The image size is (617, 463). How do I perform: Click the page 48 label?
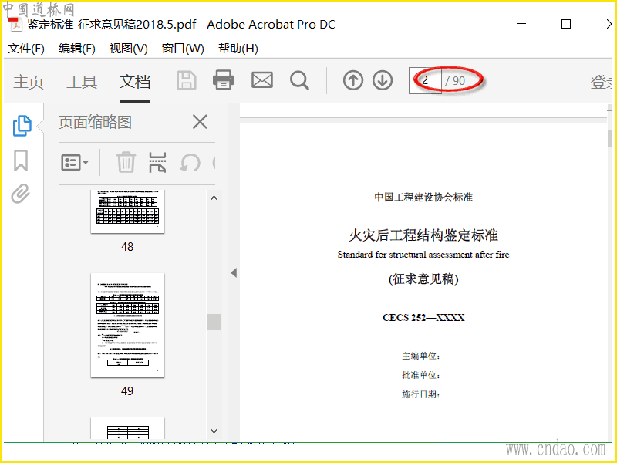pyautogui.click(x=127, y=247)
